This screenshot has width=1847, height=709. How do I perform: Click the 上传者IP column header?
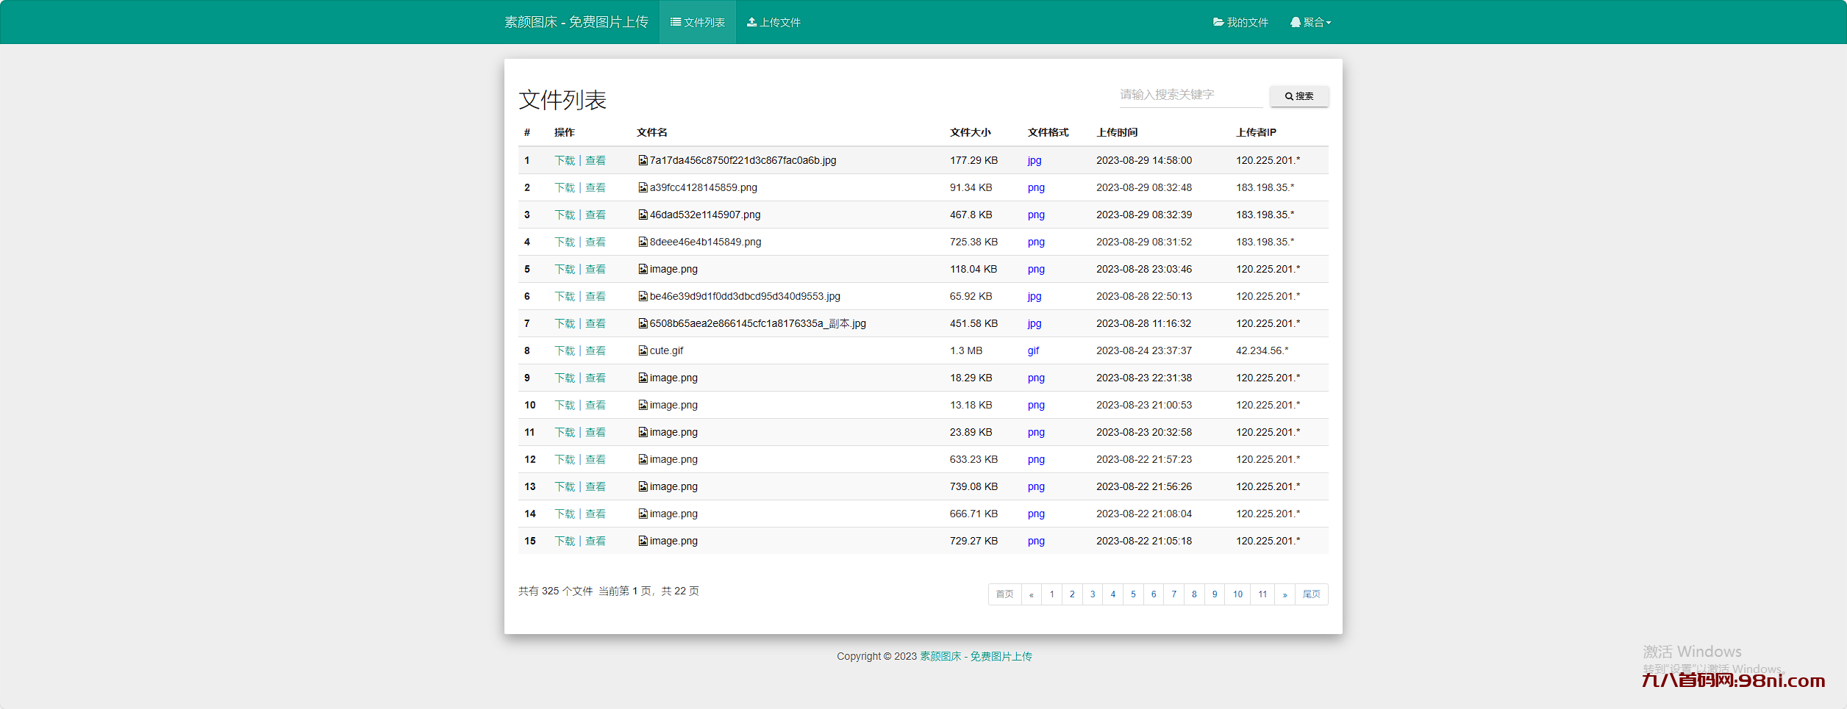coord(1256,132)
